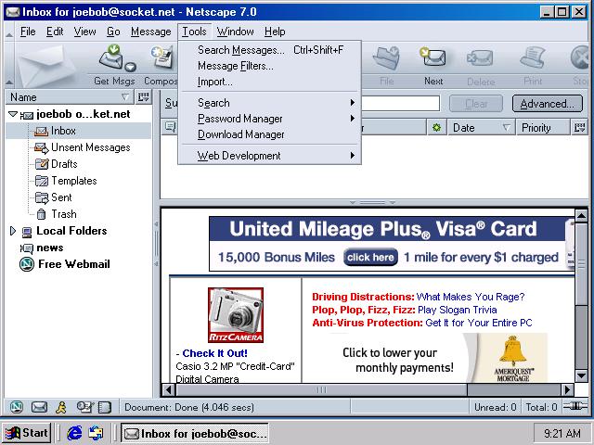Open the Drafts folder
Image resolution: width=594 pixels, height=445 pixels.
click(64, 164)
